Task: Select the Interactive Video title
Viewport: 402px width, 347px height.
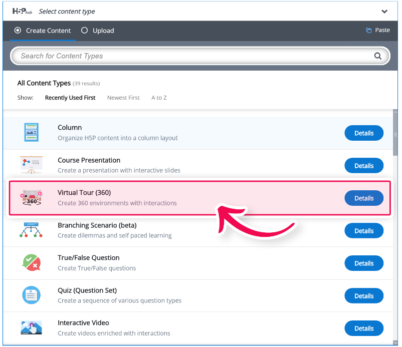Action: (x=83, y=322)
